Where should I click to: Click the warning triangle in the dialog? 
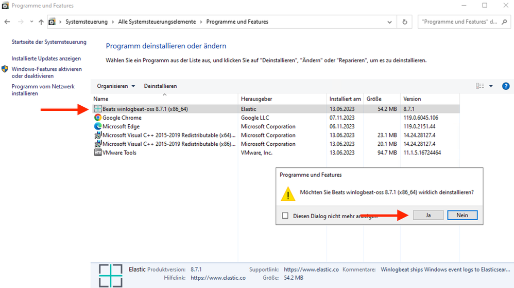[x=288, y=194]
